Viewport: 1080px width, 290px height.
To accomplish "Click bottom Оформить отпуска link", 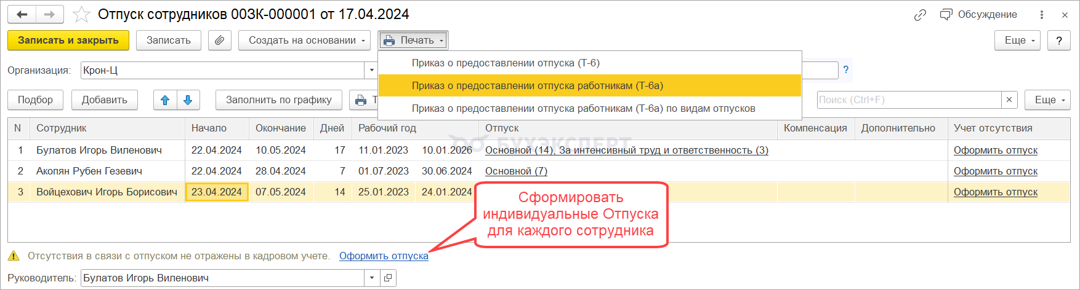I will tap(384, 256).
